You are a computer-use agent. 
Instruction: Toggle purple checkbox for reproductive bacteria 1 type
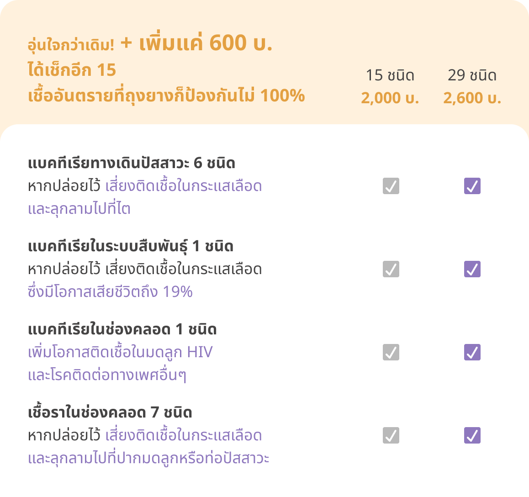click(x=472, y=269)
